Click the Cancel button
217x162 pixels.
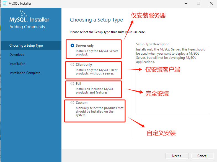(202, 156)
